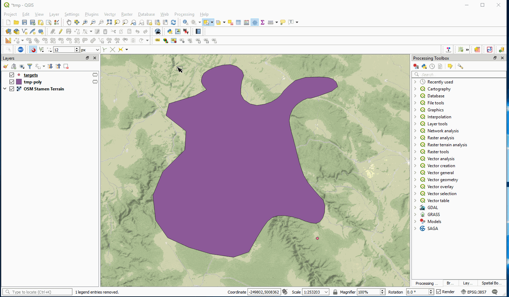This screenshot has height=297, width=509.
Task: Open the Field Calculator
Action: (246, 22)
